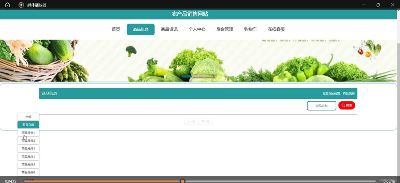Choose category 商品分类3

pos(28,148)
